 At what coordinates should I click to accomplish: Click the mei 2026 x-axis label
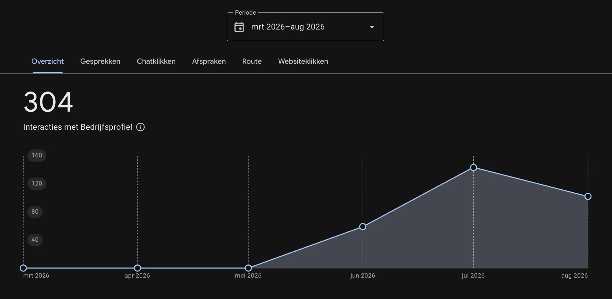point(248,275)
